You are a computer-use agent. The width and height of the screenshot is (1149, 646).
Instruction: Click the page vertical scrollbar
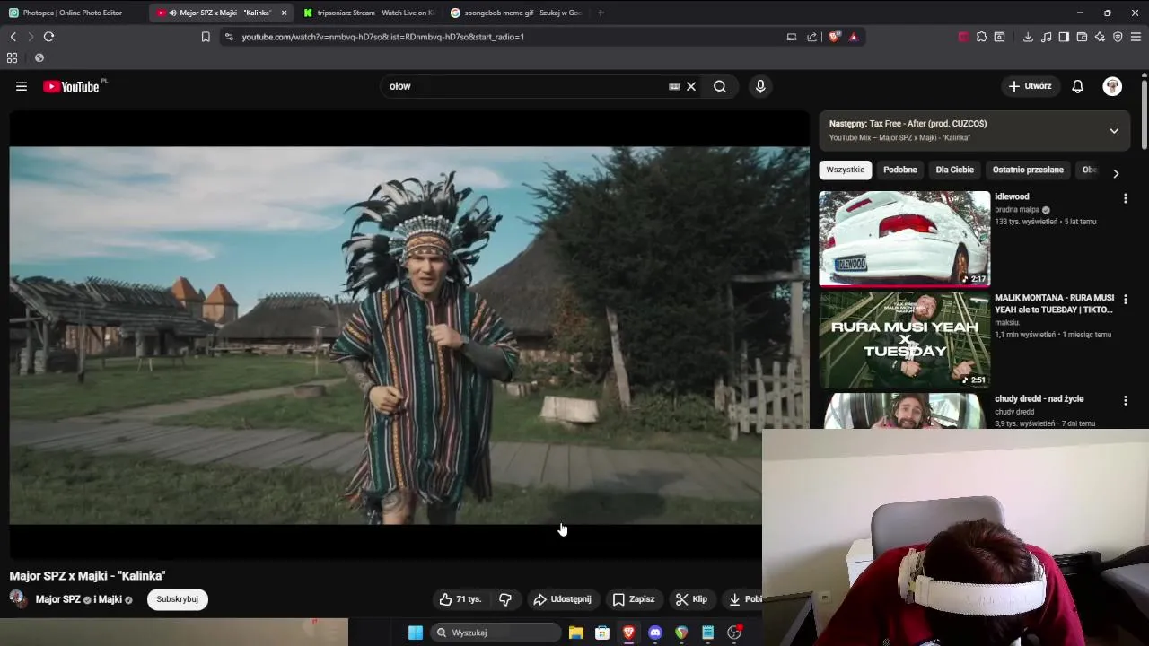[1145, 115]
